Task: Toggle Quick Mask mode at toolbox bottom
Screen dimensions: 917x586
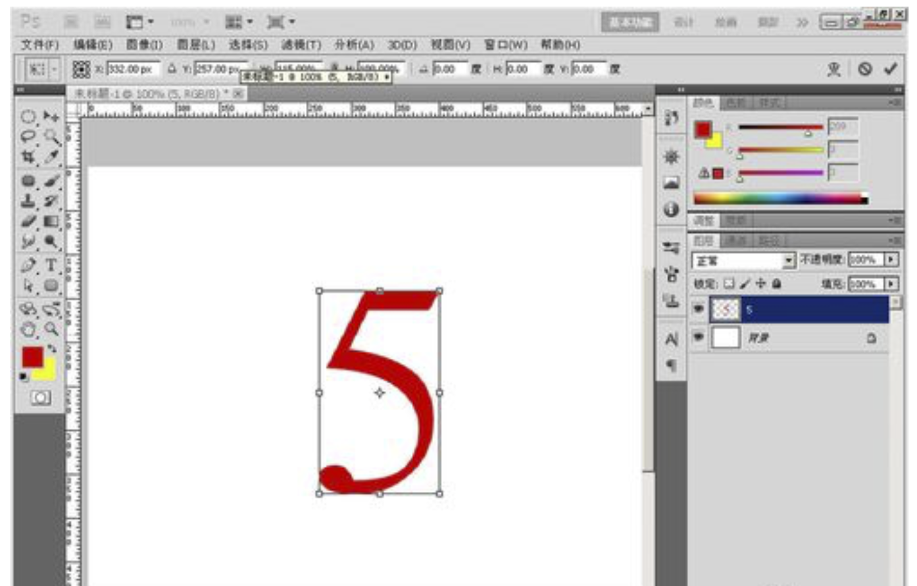Action: (40, 398)
